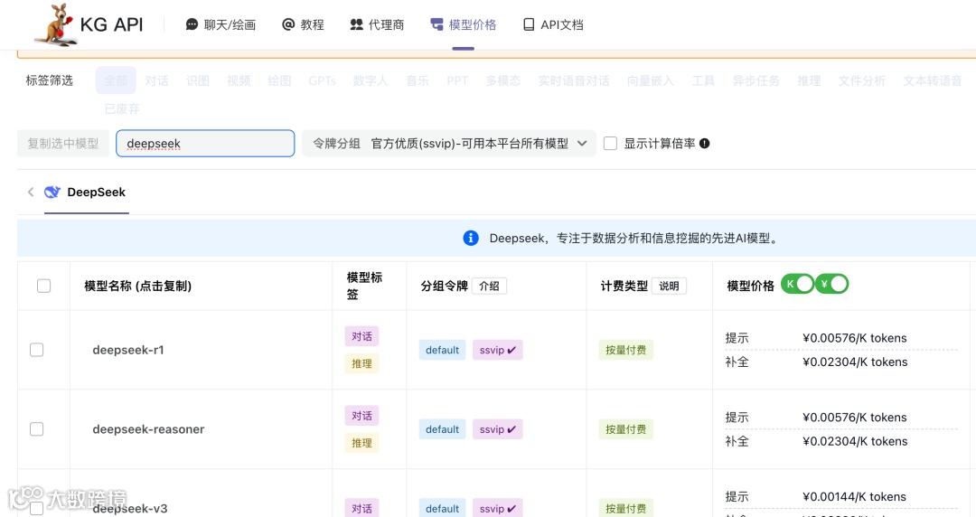
Task: Filter by the 音乐 tag
Action: point(417,80)
